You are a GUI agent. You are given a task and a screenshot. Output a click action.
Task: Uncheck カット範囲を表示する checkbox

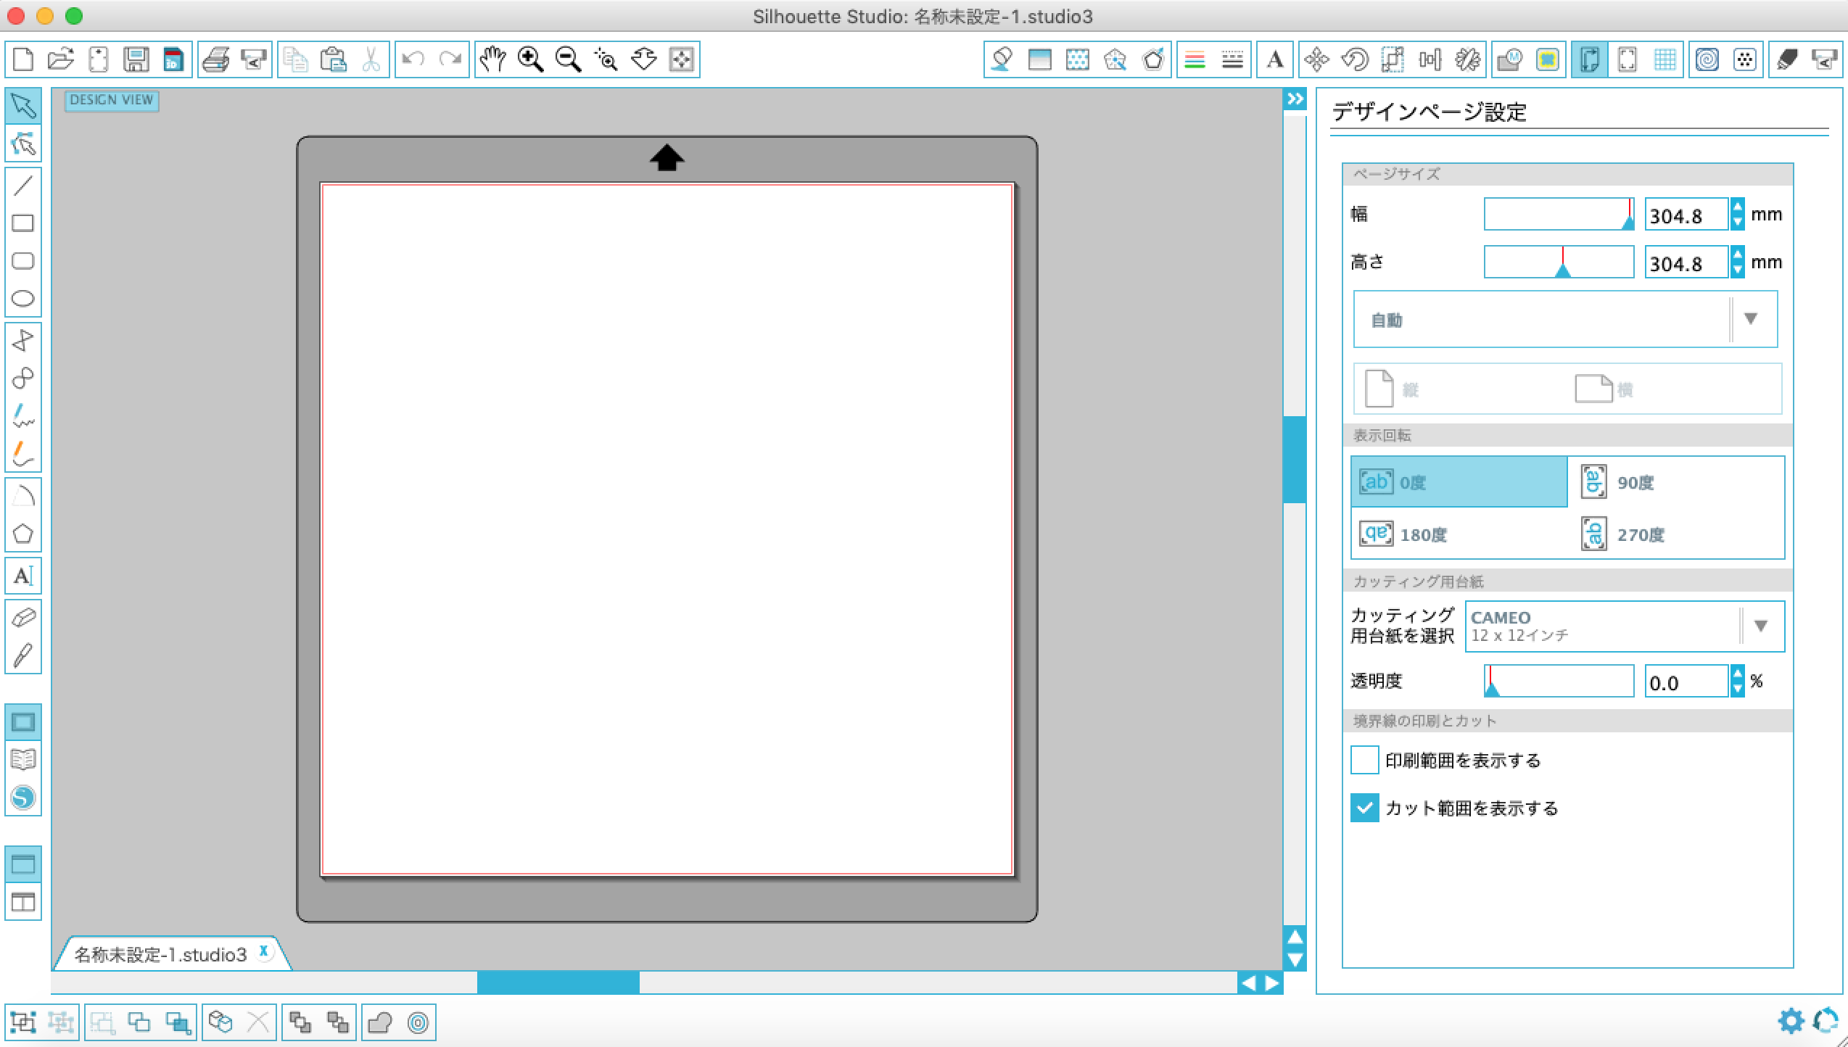(x=1364, y=808)
